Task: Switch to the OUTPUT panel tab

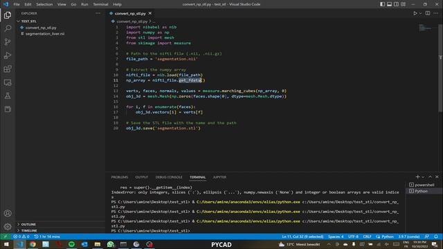Action: [141, 177]
